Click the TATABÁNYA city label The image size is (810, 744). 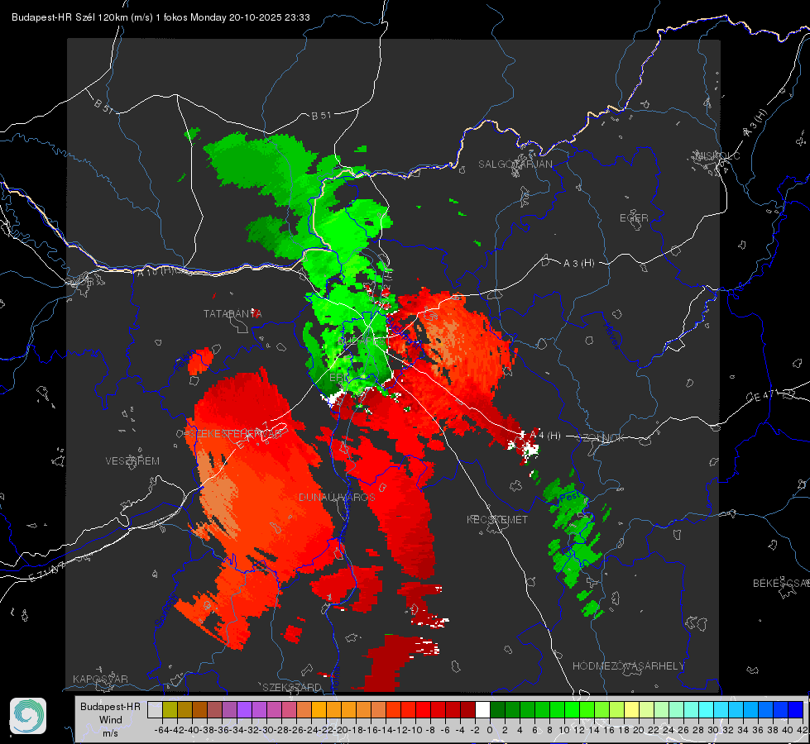(232, 313)
